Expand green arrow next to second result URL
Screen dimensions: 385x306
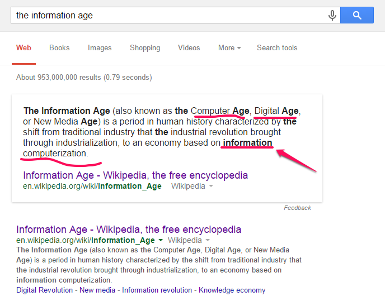pyautogui.click(x=161, y=240)
